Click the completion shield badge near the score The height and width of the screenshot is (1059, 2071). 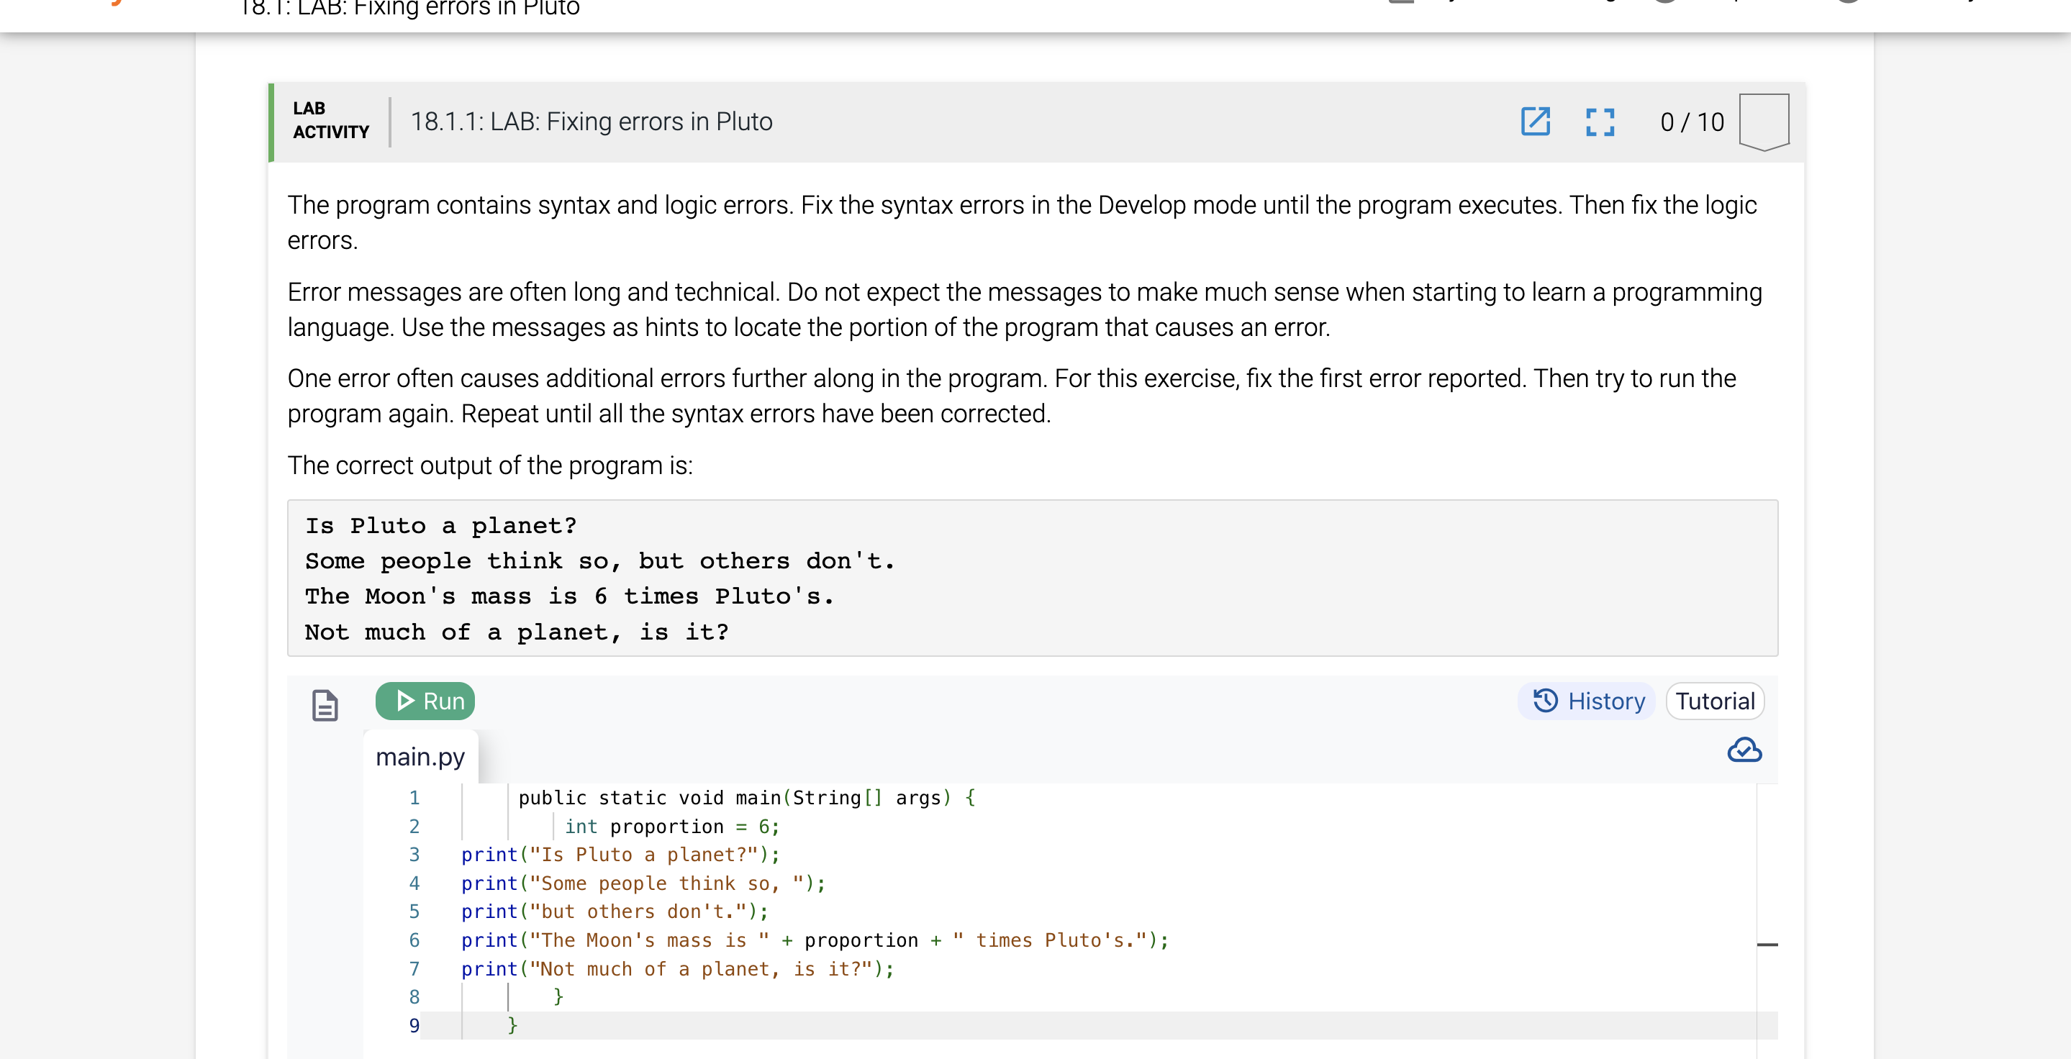tap(1763, 122)
